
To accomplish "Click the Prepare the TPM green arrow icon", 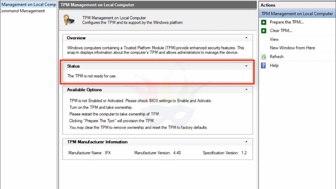I will coord(263,22).
